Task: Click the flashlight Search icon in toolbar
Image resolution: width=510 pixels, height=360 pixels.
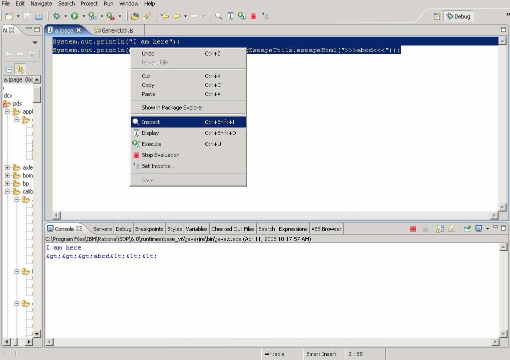Action: 147,16
